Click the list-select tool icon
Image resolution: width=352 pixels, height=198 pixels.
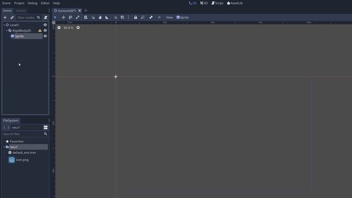(x=86, y=17)
